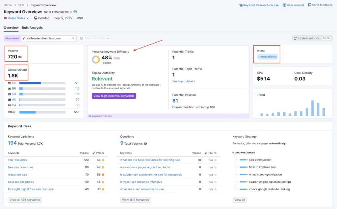Select the Overview tab
This screenshot has height=209, width=337.
coord(11,28)
